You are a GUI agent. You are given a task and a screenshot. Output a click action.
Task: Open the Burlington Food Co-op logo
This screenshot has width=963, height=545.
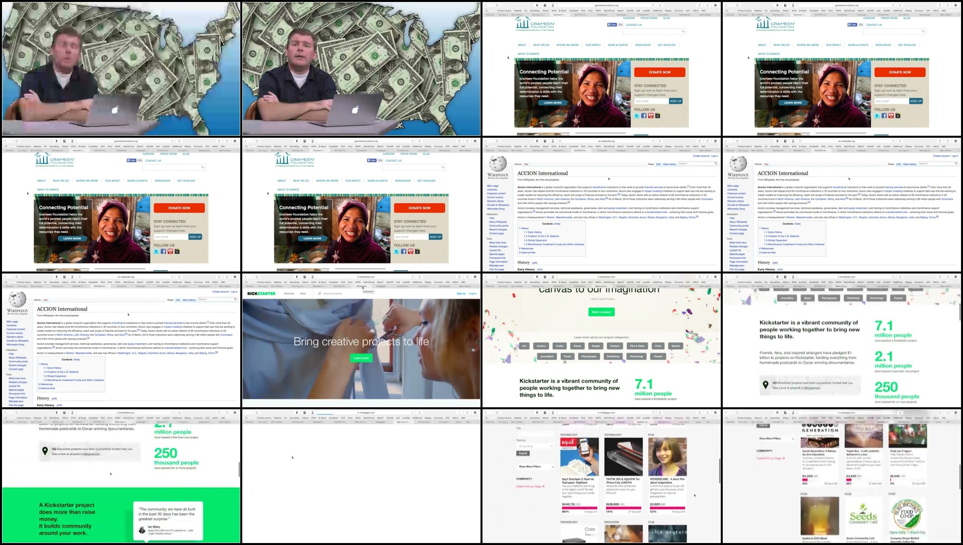click(x=907, y=515)
